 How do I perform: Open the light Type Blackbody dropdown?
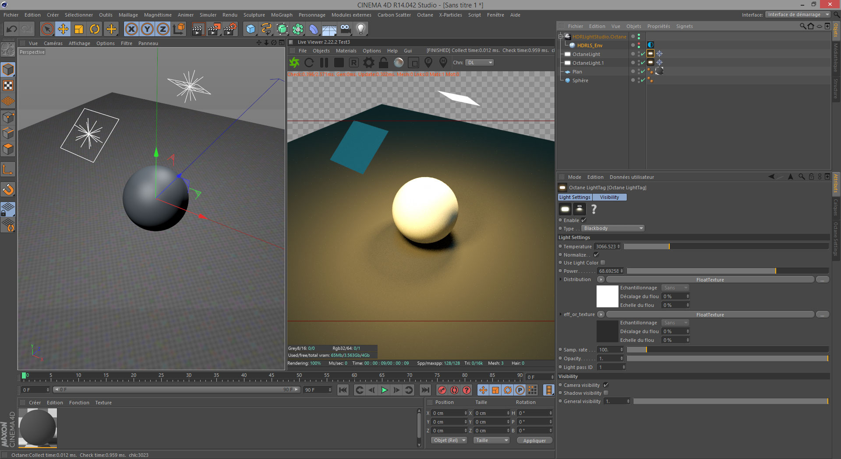613,228
